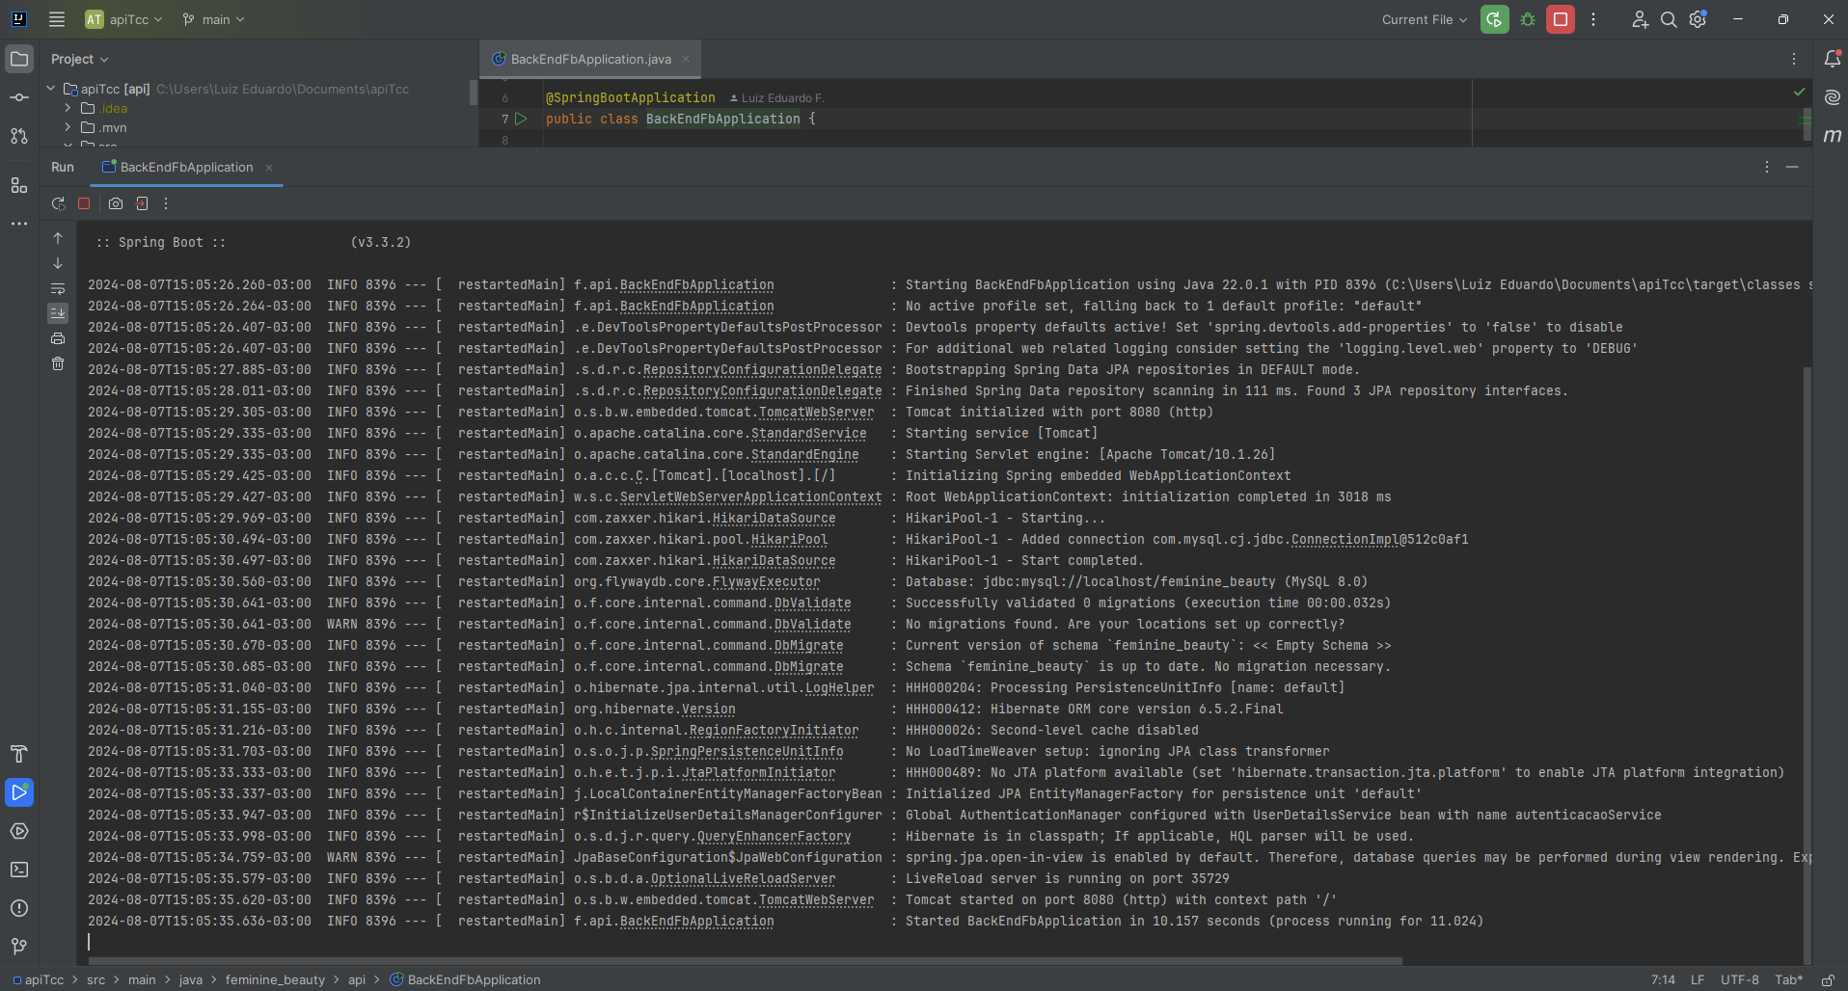The height and width of the screenshot is (991, 1848).
Task: Expand the .mvn folder
Action: (x=68, y=127)
